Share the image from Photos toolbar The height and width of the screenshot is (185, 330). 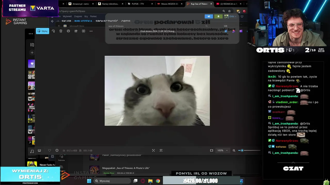76,31
